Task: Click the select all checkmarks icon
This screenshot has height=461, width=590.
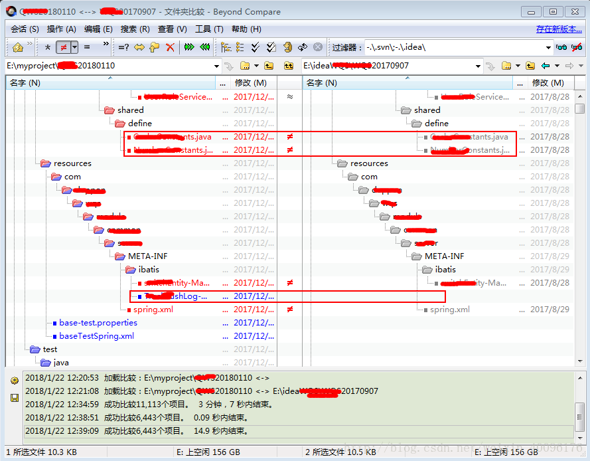Action: coord(256,47)
